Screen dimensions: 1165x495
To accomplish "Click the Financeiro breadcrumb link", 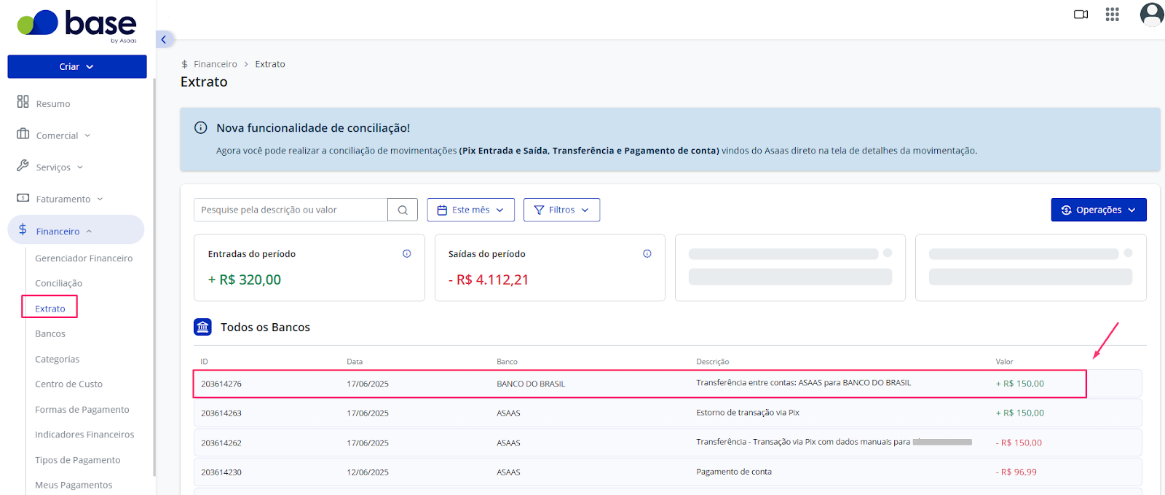I will pos(215,64).
